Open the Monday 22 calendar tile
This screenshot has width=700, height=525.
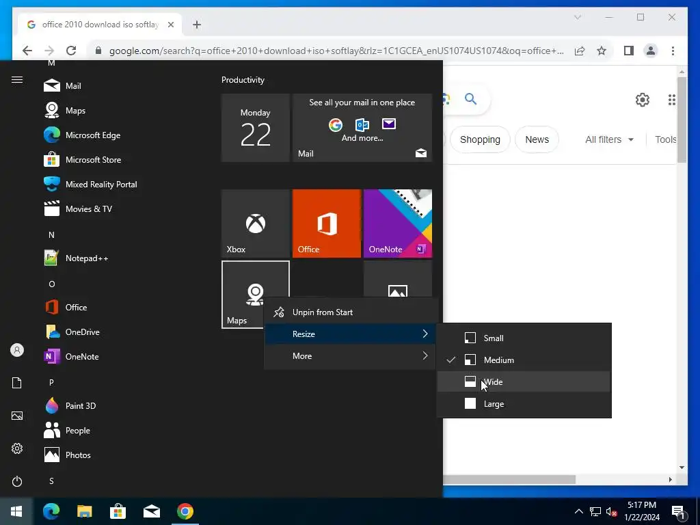click(256, 128)
